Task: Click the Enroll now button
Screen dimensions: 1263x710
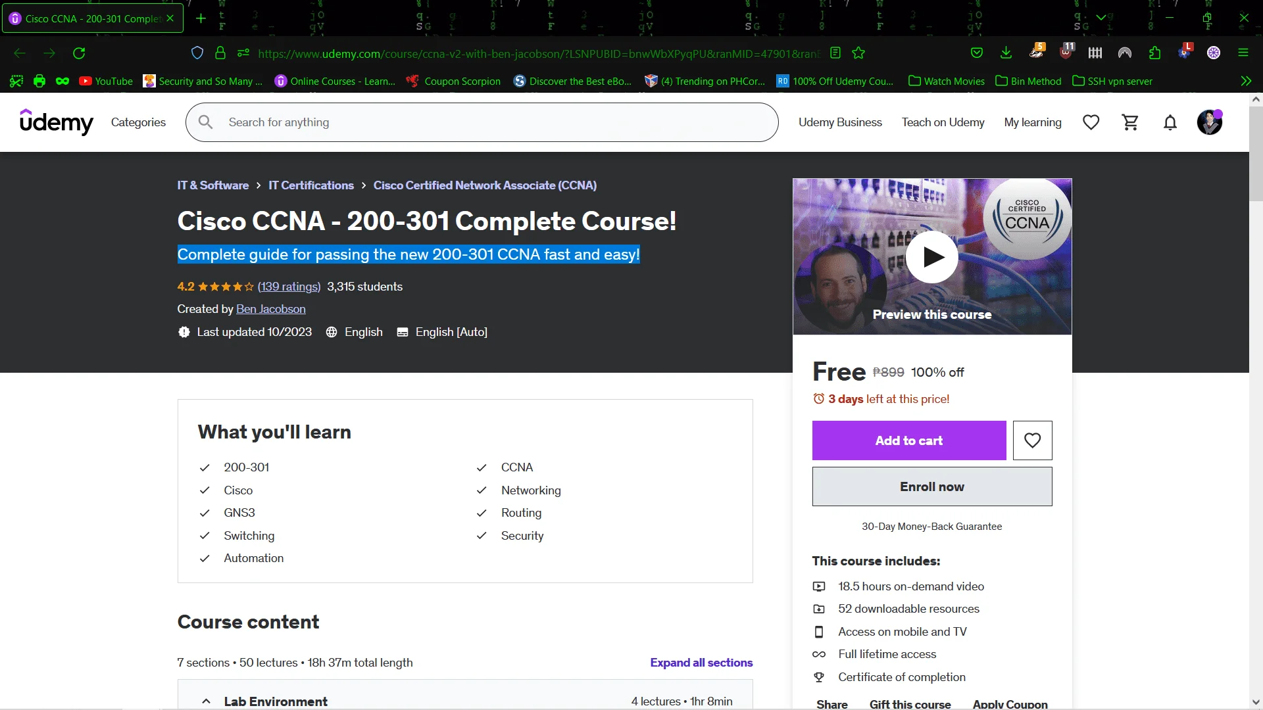Action: pyautogui.click(x=932, y=486)
